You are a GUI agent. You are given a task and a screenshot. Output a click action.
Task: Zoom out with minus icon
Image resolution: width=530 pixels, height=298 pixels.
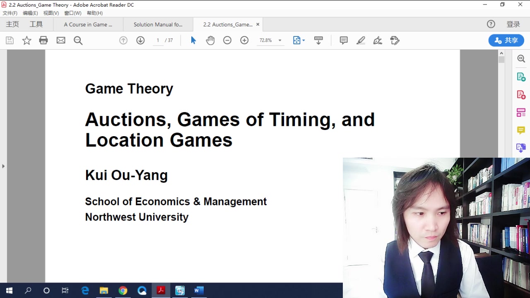pos(227,40)
